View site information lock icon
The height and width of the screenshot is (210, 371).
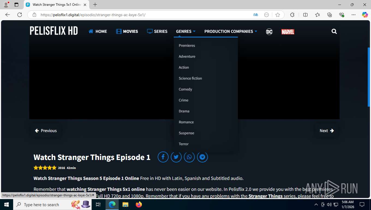(34, 15)
